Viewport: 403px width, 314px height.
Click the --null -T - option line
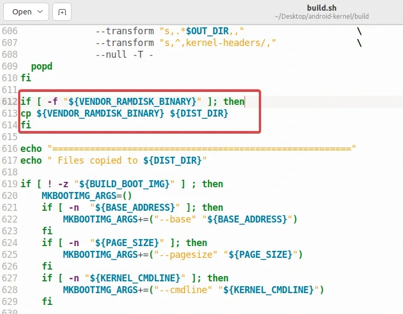click(x=124, y=55)
